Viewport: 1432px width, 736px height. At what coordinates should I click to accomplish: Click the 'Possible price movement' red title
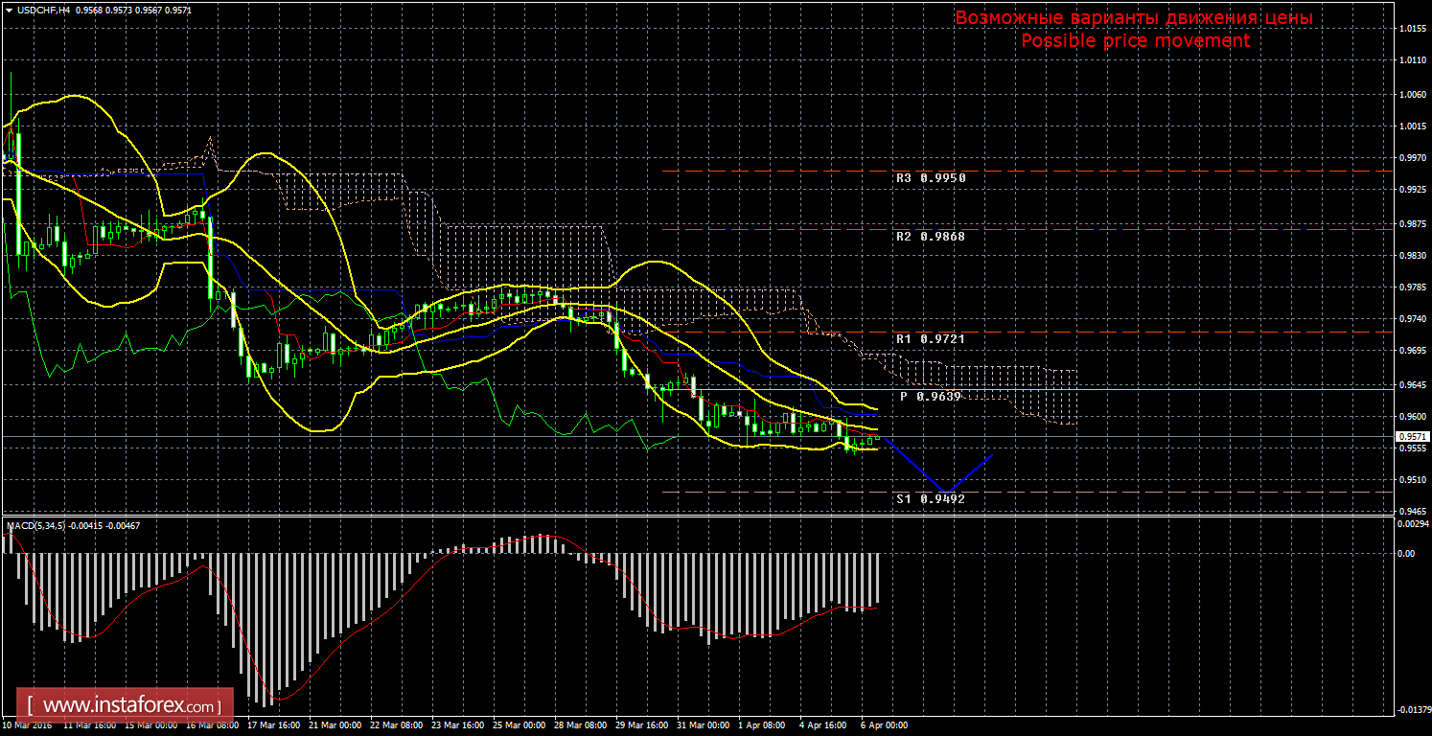click(x=1135, y=40)
